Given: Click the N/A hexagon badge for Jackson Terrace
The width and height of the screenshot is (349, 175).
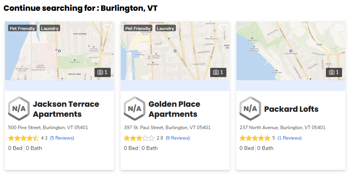Looking at the screenshot, I should tap(19, 109).
